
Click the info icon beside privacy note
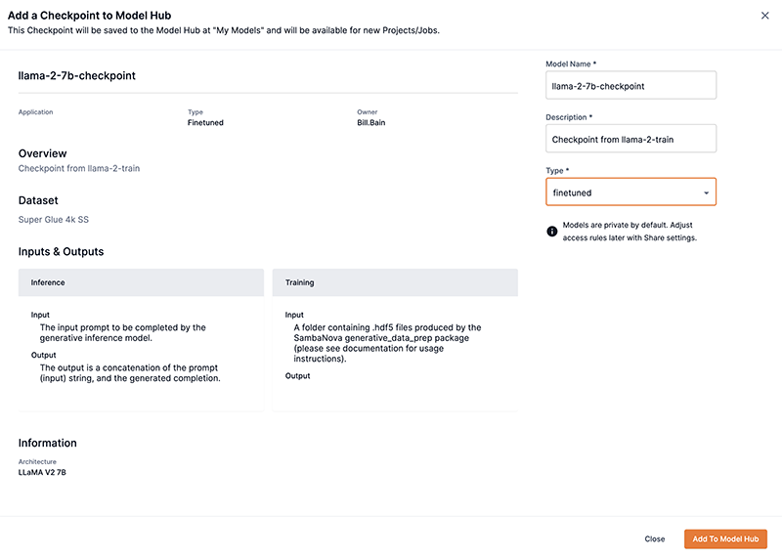tap(552, 232)
